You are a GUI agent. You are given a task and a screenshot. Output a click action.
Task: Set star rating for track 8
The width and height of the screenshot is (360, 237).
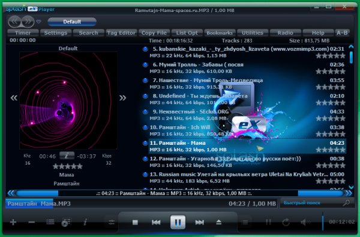pyautogui.click(x=331, y=102)
